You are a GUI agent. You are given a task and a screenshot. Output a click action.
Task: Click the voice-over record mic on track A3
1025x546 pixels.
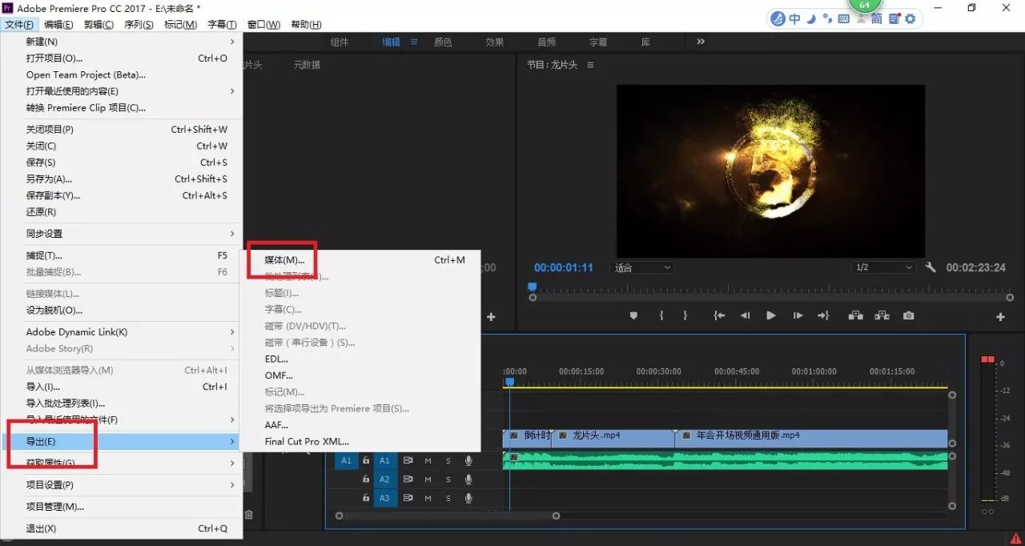point(468,498)
